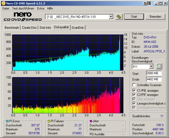Click the title bar save screenshot icon

point(149,3)
